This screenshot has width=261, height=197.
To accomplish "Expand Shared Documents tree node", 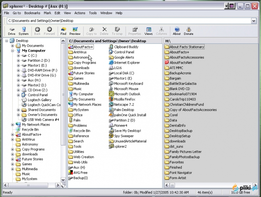I will (x=18, y=110).
